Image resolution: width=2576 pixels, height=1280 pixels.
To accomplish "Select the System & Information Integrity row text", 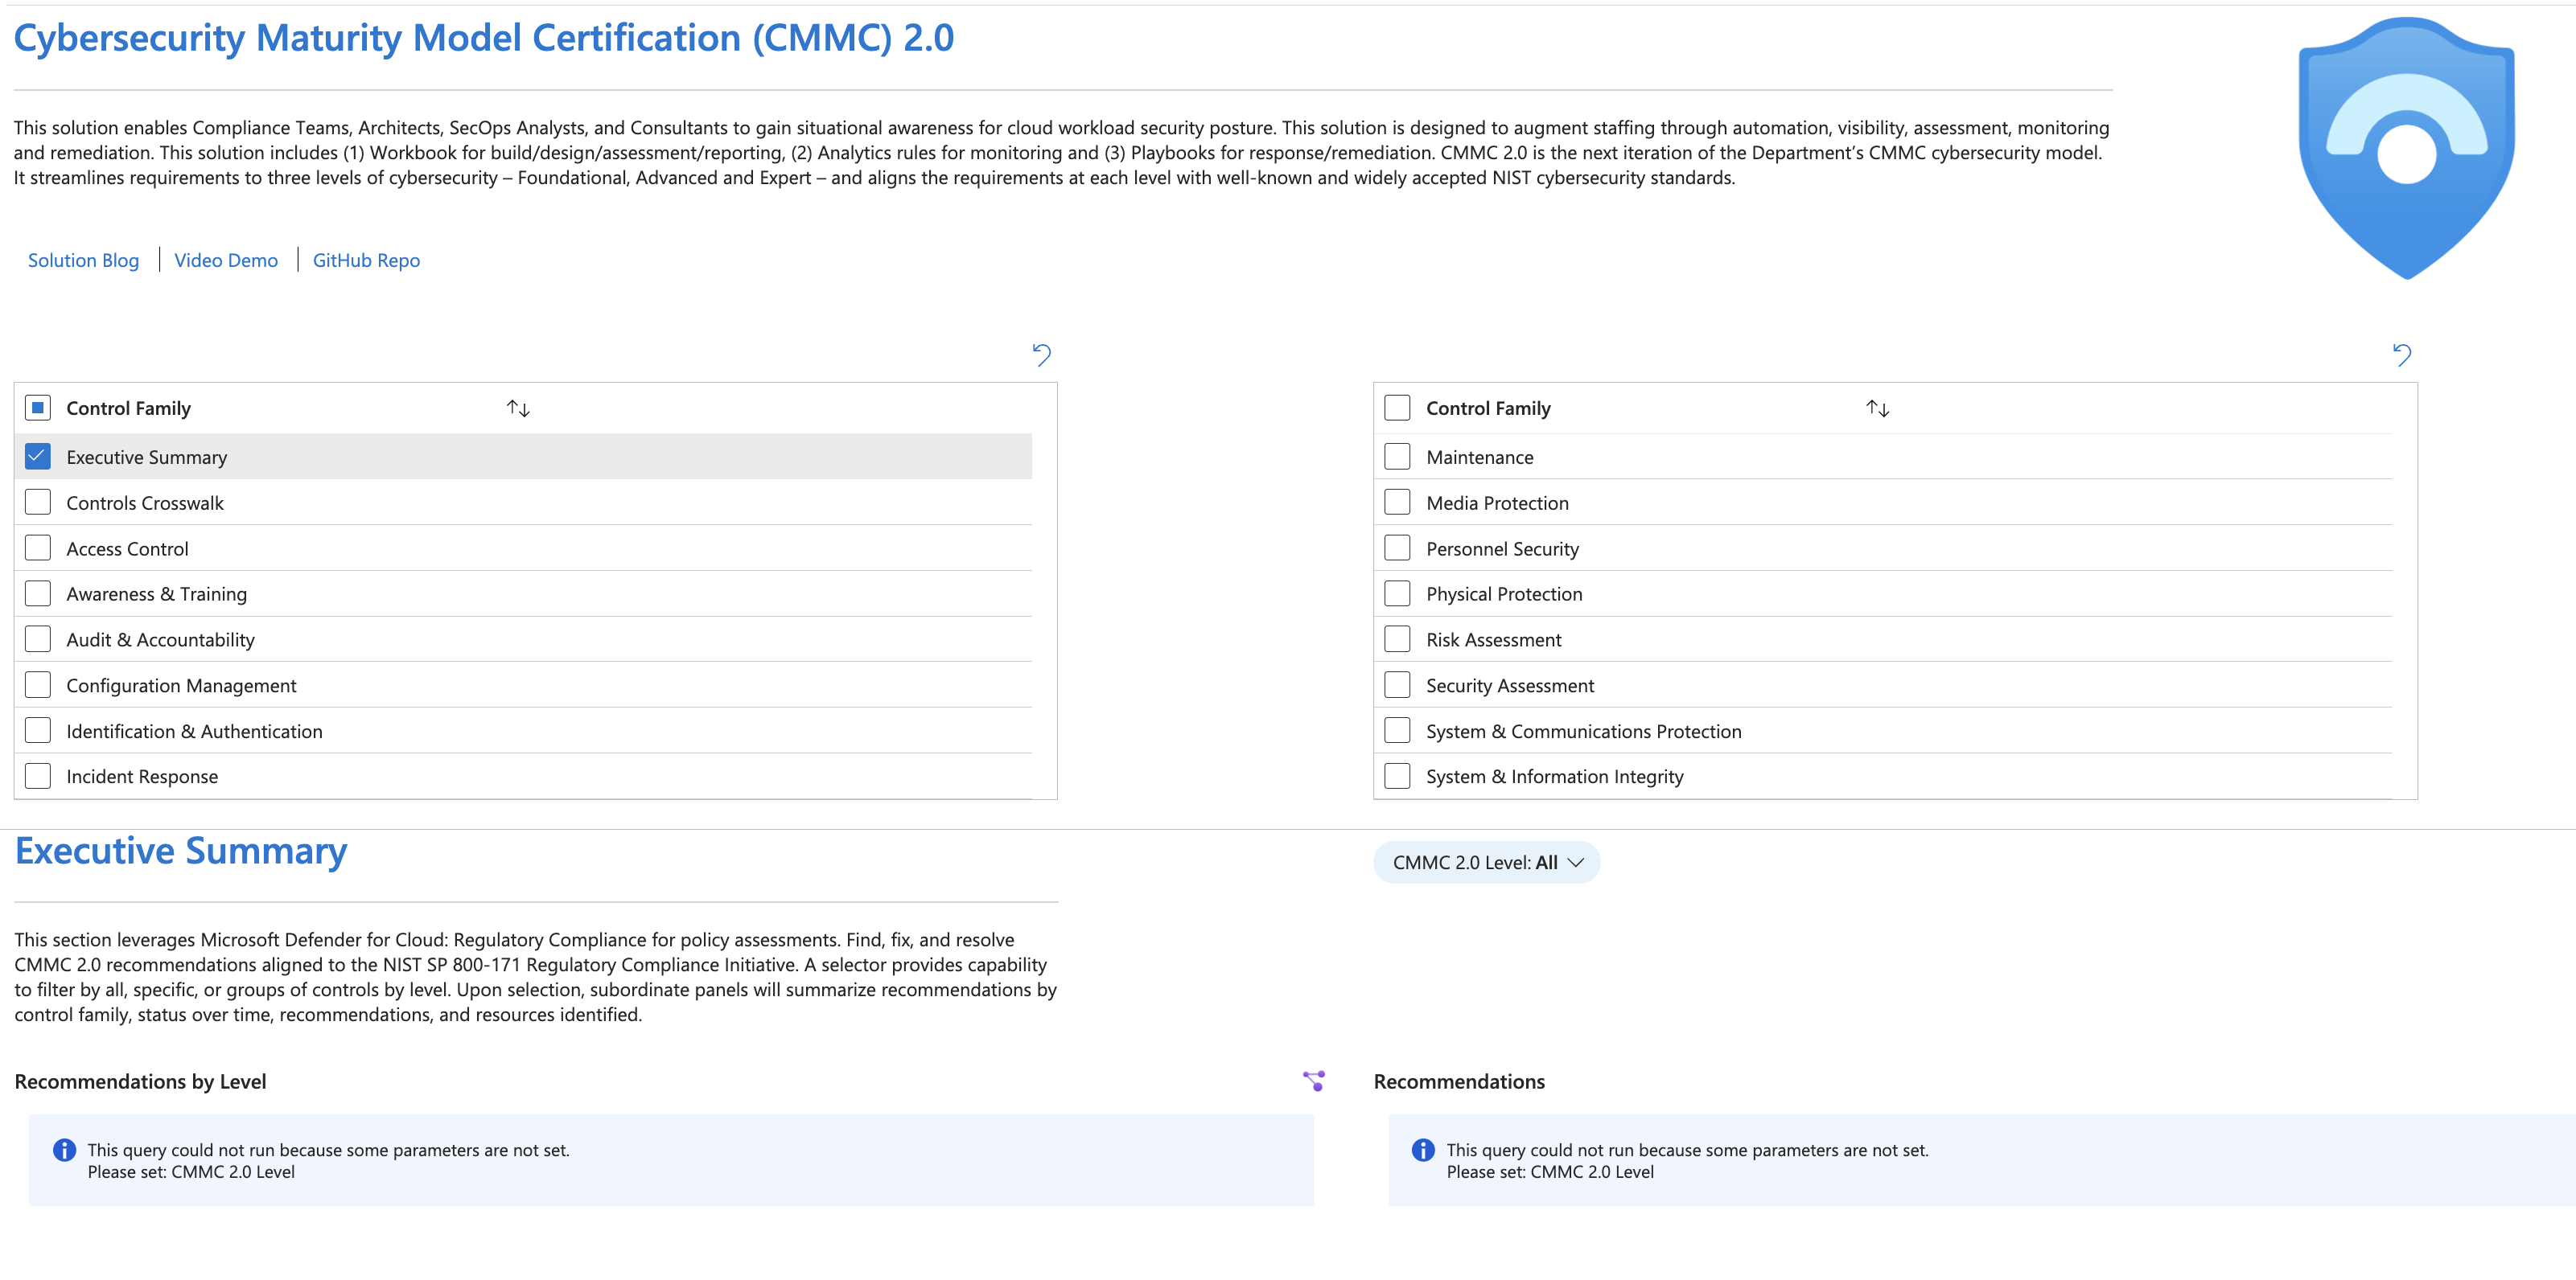I will pos(1555,777).
